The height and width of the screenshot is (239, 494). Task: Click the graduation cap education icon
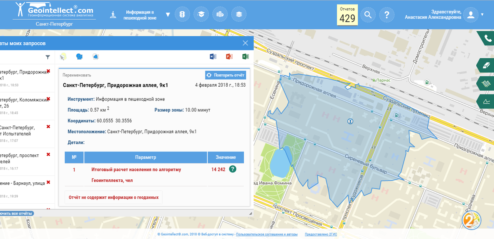click(201, 14)
